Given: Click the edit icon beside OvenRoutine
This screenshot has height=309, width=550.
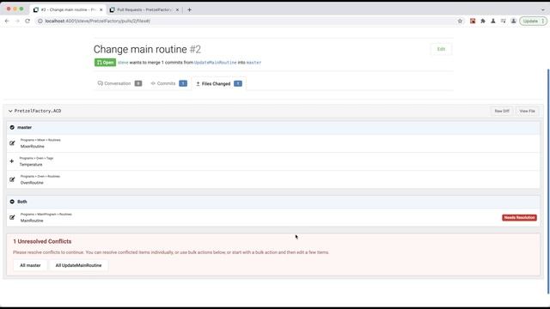Looking at the screenshot, I should (x=12, y=179).
